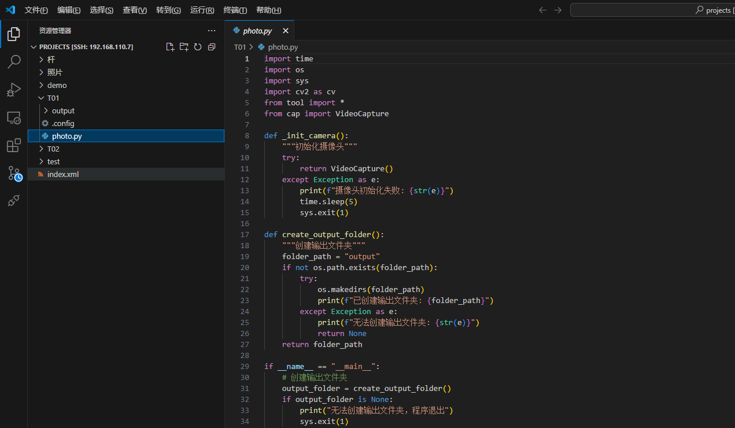The height and width of the screenshot is (428, 735).
Task: Close the photo.py editor tab
Action: [x=285, y=31]
